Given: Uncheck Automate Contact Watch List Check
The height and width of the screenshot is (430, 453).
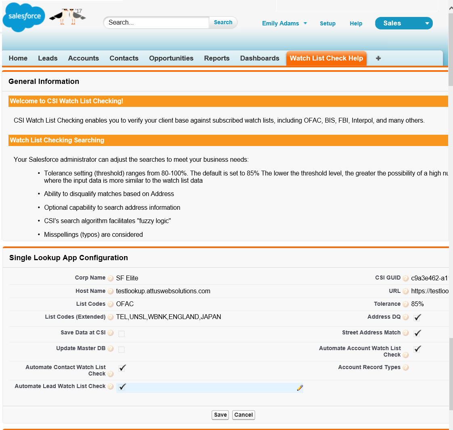Looking at the screenshot, I should pos(122,368).
